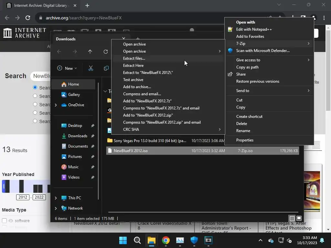Choose Edit with Notepad++

(x=269, y=29)
